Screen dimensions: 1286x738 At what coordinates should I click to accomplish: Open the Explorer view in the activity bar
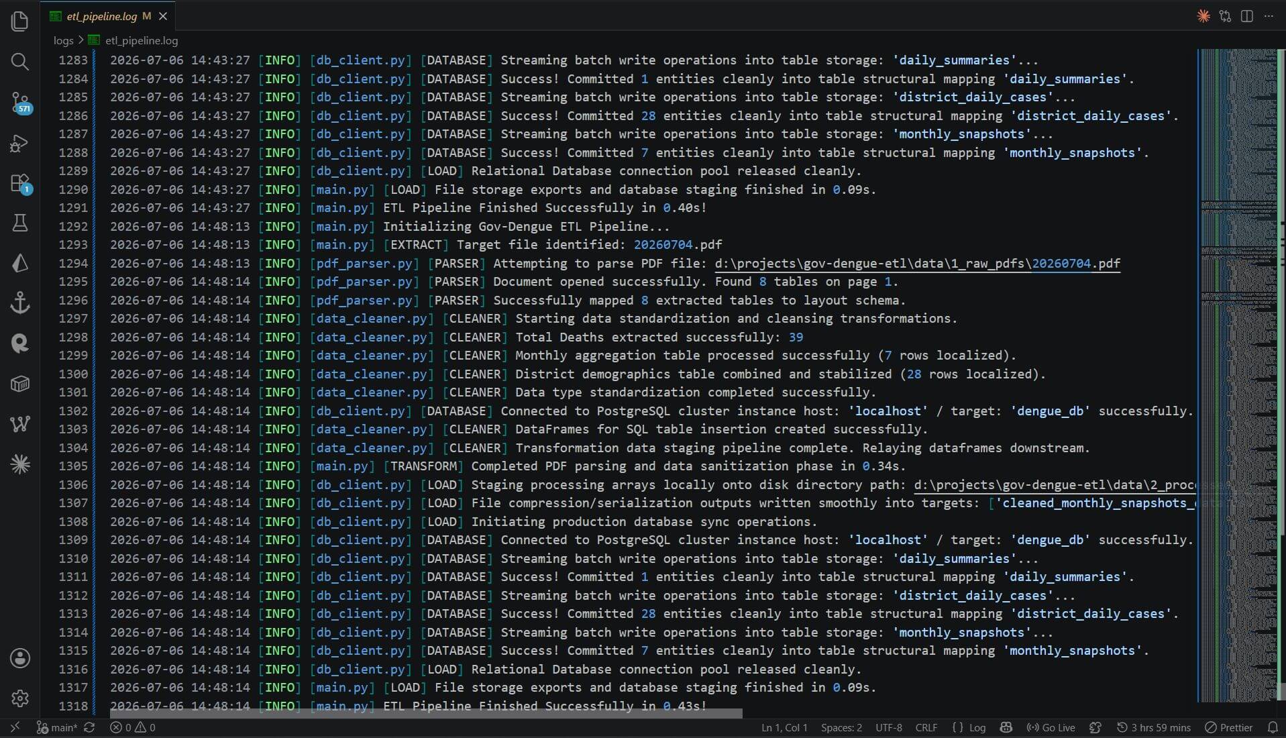click(20, 21)
